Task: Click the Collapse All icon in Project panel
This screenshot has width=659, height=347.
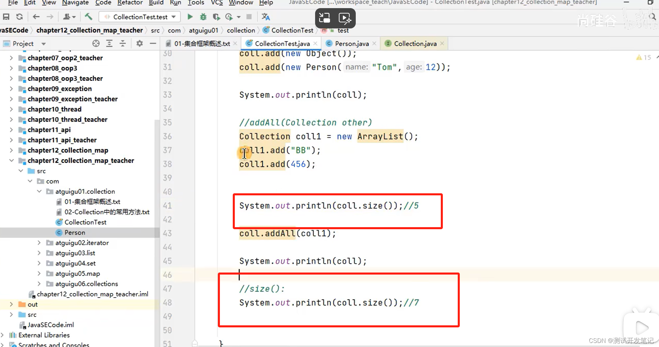Action: [x=123, y=43]
